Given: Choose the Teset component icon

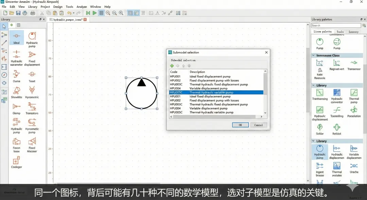Looking at the screenshot, I should coord(32,76).
